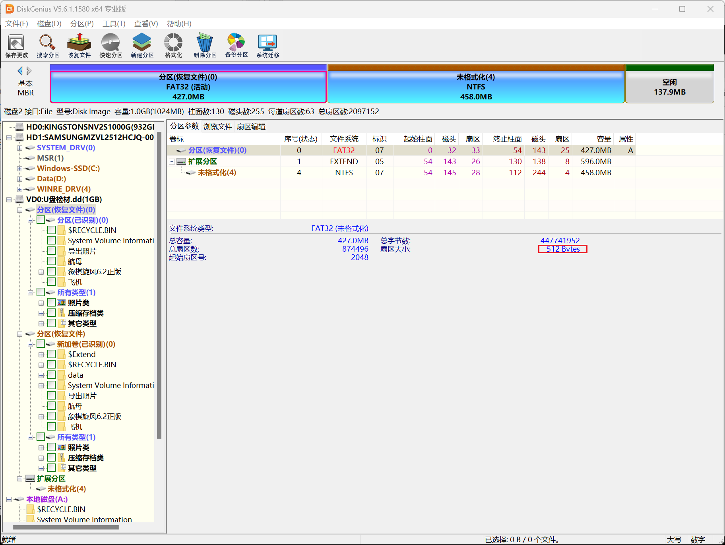The height and width of the screenshot is (545, 725).
Task: Select 未格式化(4) under 扩展分区 in tree
Action: (67, 489)
